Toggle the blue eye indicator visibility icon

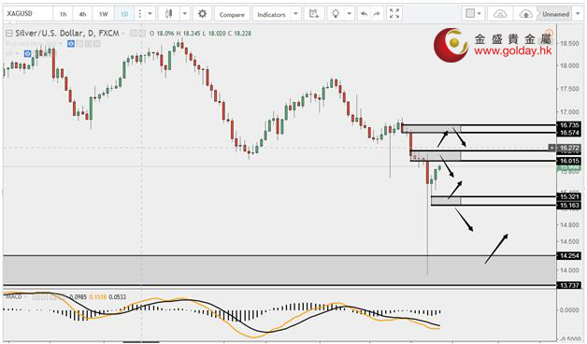pos(71,44)
